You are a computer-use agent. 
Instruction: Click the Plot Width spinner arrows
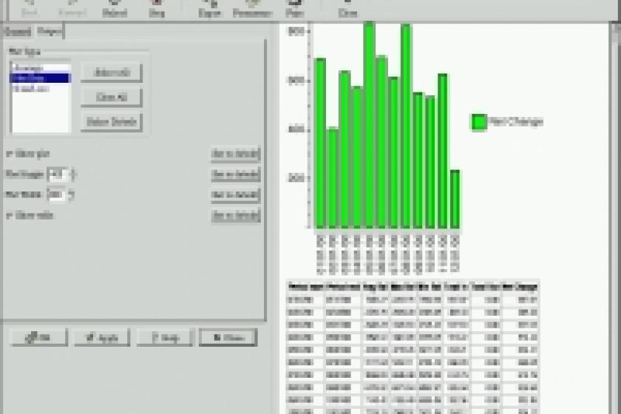pyautogui.click(x=71, y=194)
